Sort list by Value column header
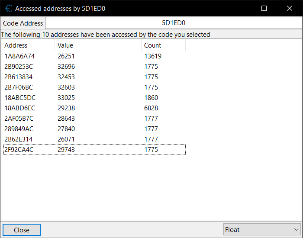 (x=98, y=45)
